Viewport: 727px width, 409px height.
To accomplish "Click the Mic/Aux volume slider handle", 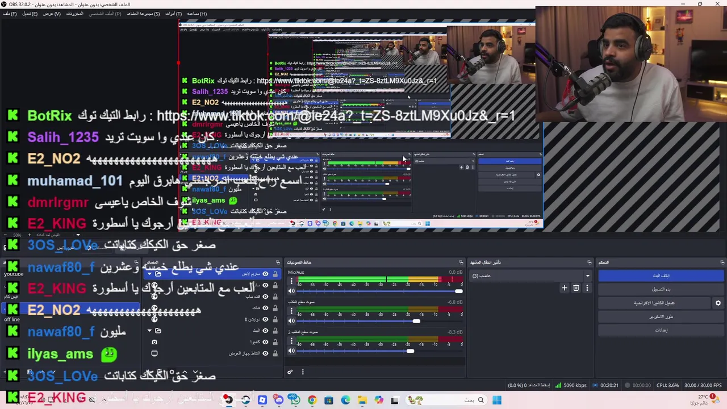I will (458, 291).
